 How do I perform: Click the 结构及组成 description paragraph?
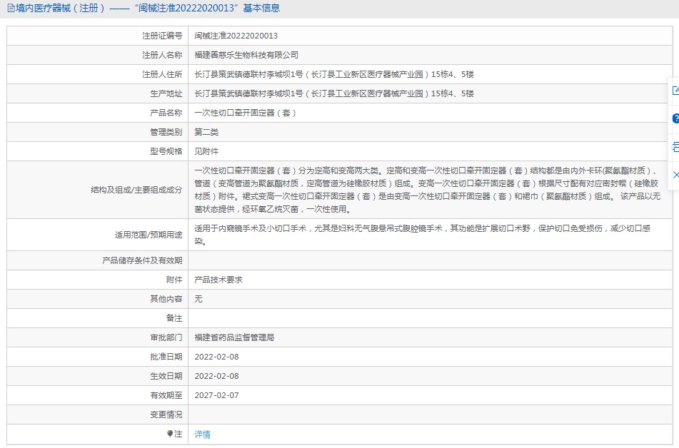point(428,190)
